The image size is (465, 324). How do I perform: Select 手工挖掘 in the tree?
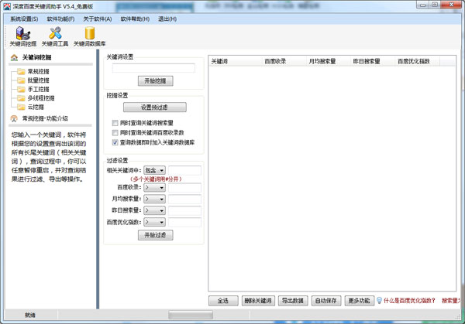[38, 89]
